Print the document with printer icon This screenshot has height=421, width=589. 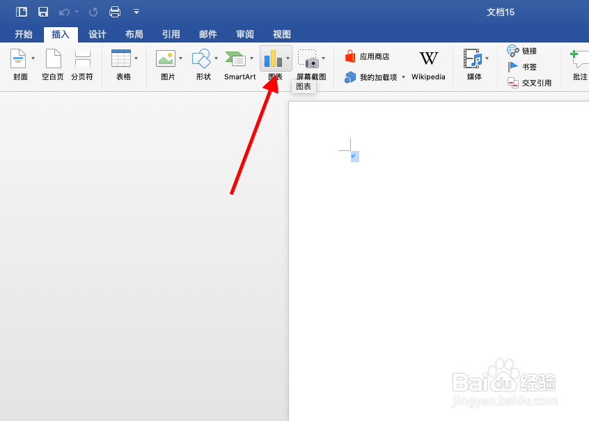point(115,12)
